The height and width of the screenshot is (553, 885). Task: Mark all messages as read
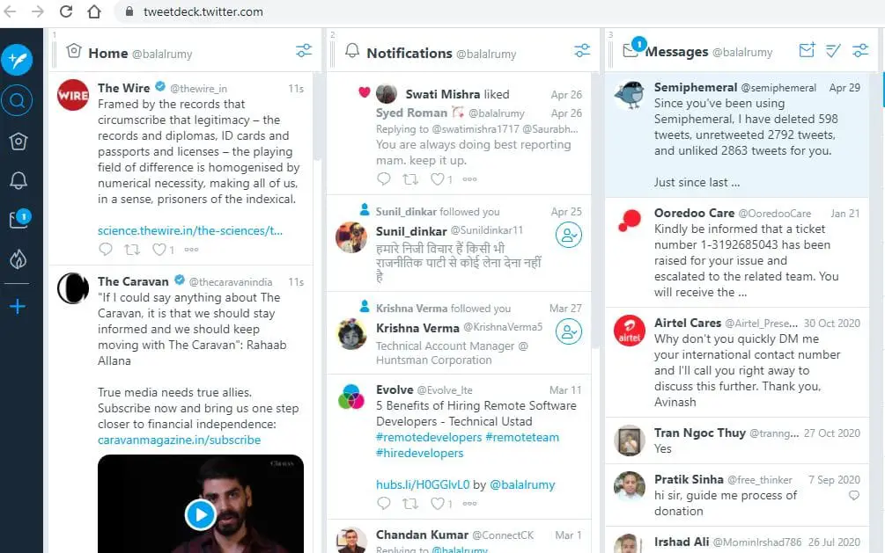point(833,51)
